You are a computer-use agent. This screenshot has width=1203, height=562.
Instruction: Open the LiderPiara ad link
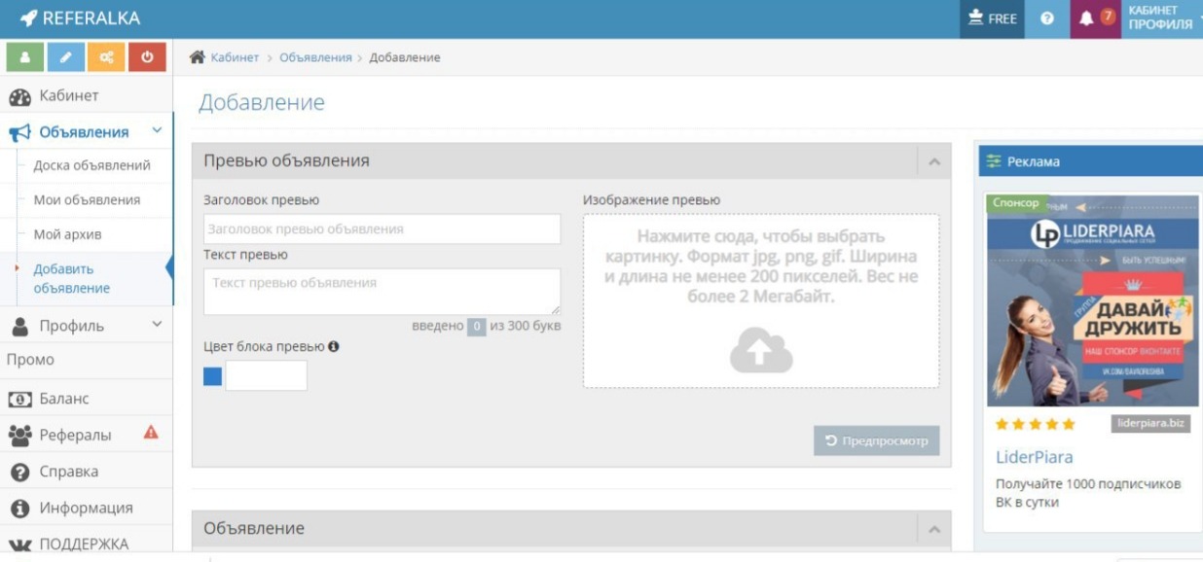1034,456
